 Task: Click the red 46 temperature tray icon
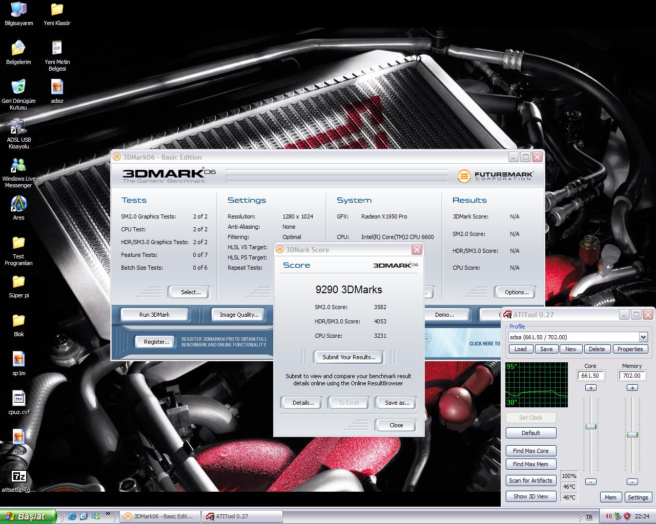tap(609, 516)
